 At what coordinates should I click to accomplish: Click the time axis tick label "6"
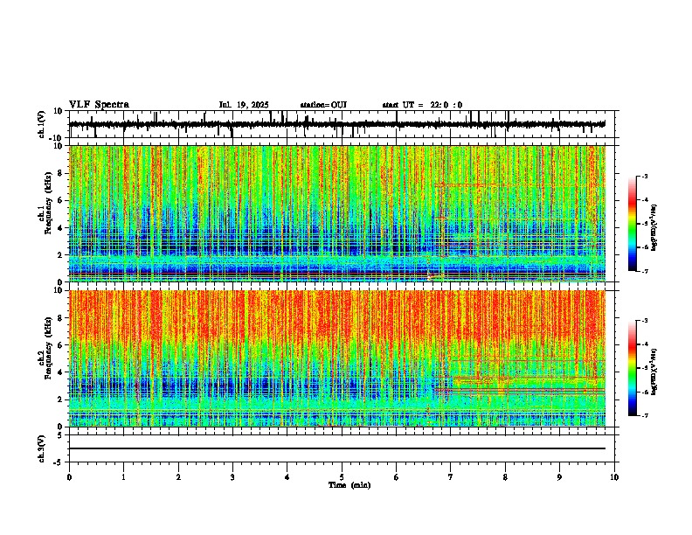(397, 477)
